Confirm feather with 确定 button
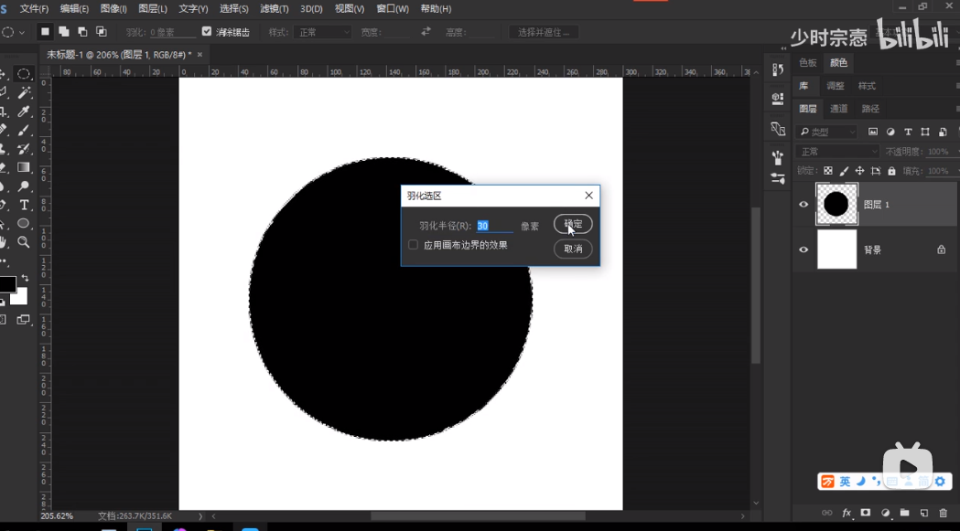The width and height of the screenshot is (960, 531). pos(573,224)
